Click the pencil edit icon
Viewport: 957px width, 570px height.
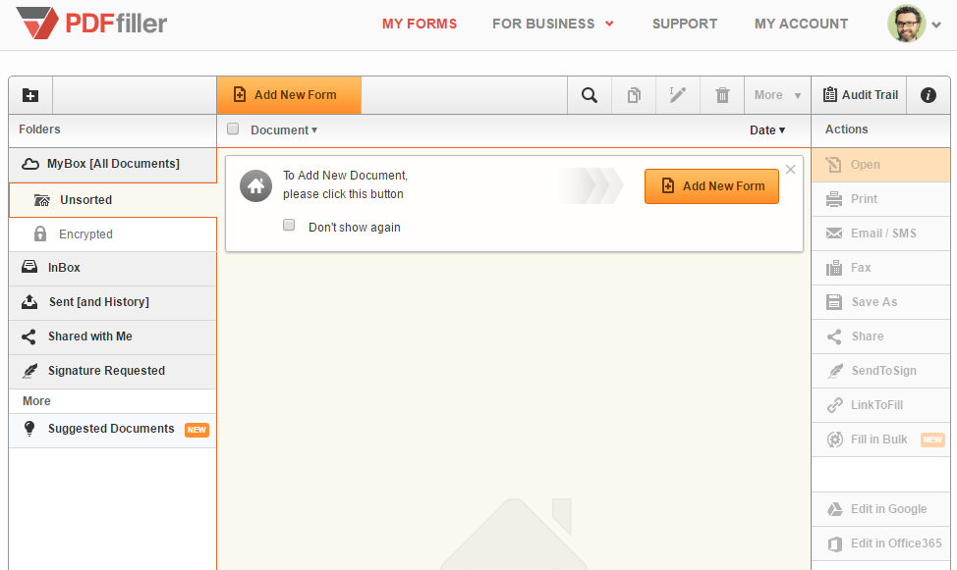(678, 95)
